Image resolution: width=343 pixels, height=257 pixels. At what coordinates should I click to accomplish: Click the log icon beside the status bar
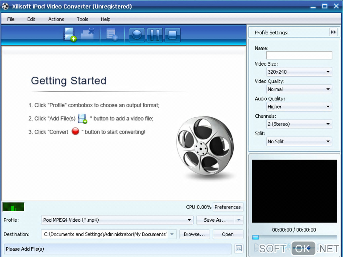(239, 249)
